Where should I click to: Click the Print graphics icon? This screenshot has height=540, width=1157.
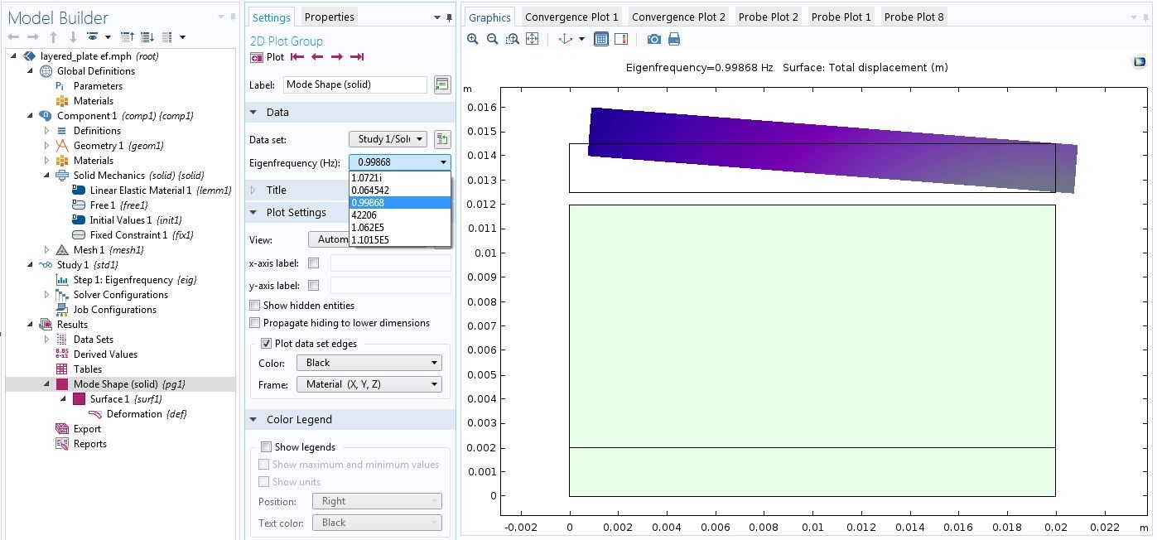tap(674, 39)
